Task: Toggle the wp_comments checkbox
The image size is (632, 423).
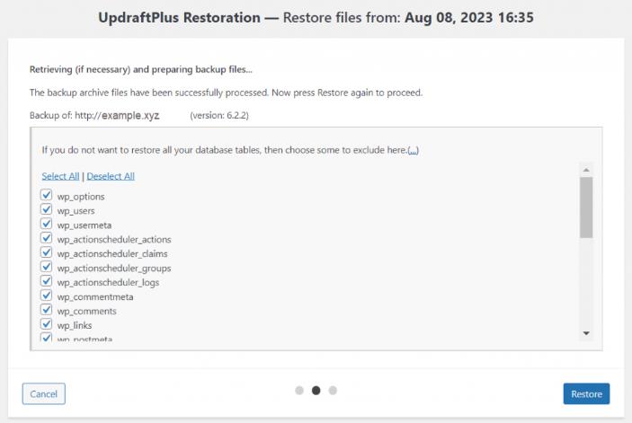Action: click(x=46, y=311)
